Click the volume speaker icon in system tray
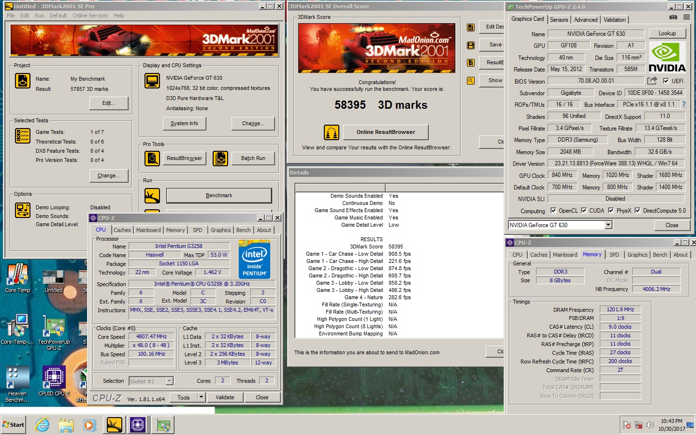This screenshot has height=435, width=696. [x=650, y=425]
